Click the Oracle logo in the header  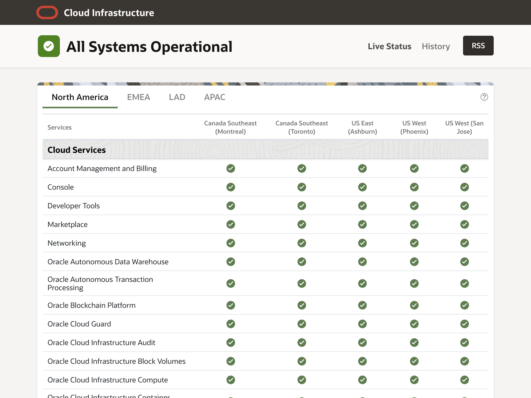[47, 12]
